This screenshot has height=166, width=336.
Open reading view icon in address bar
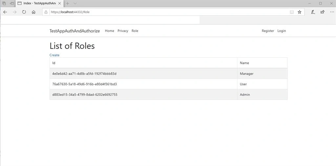(x=292, y=12)
